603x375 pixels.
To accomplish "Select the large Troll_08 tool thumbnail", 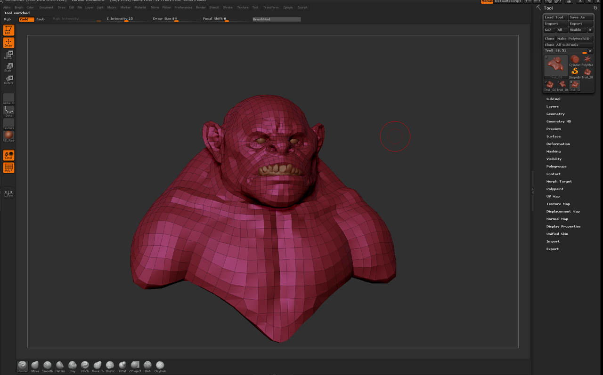I will 556,67.
